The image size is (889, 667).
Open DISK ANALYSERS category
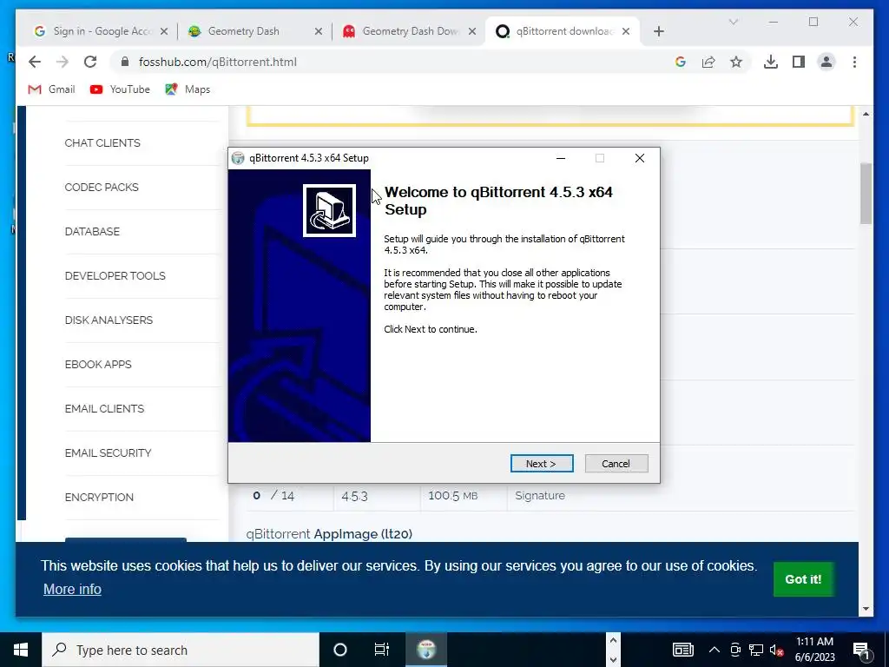pos(109,320)
